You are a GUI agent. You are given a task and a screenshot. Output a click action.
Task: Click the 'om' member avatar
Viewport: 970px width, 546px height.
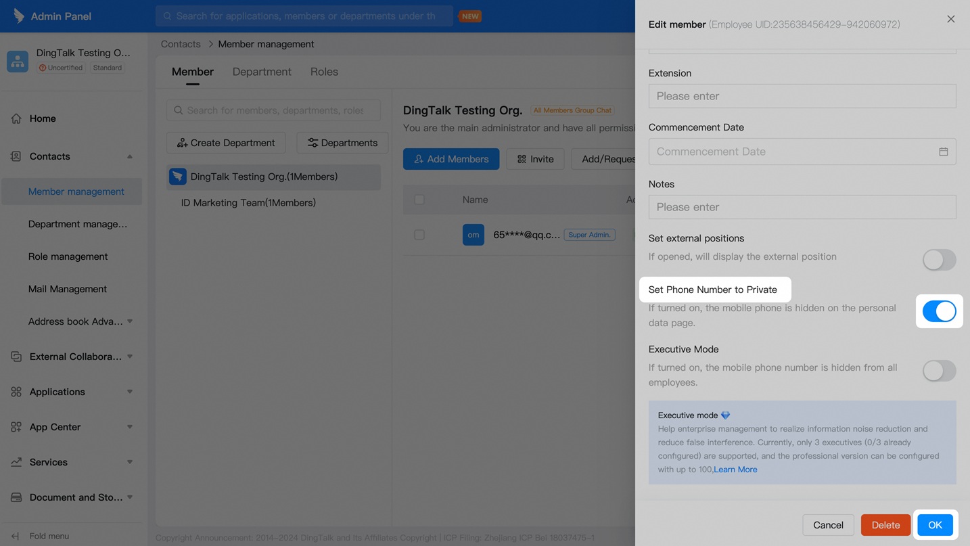(x=474, y=235)
